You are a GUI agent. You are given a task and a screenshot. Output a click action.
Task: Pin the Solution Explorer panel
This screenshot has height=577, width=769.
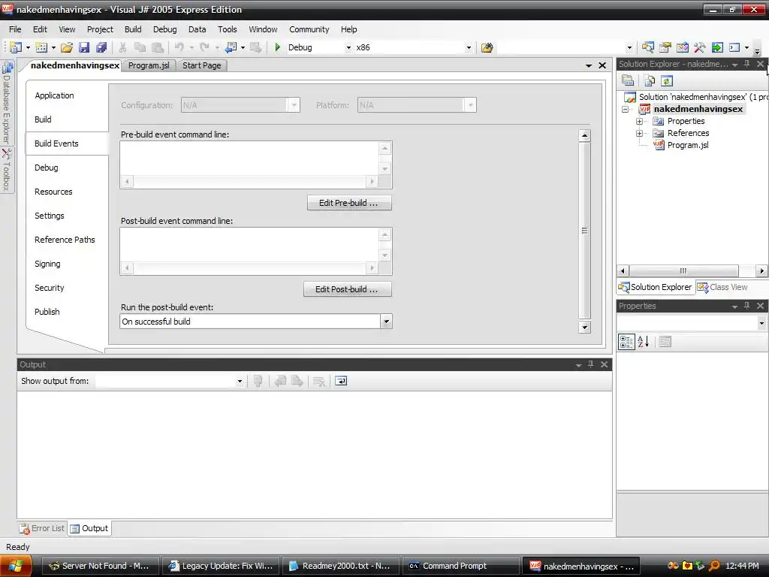tap(747, 64)
